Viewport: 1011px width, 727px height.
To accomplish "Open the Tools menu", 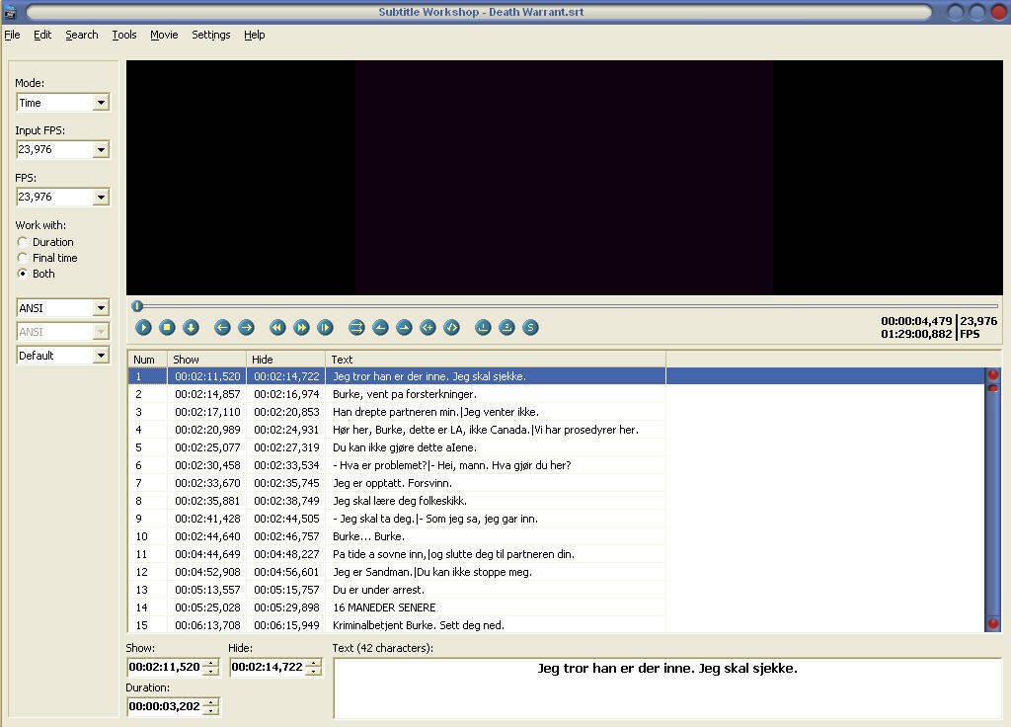I will pos(124,35).
